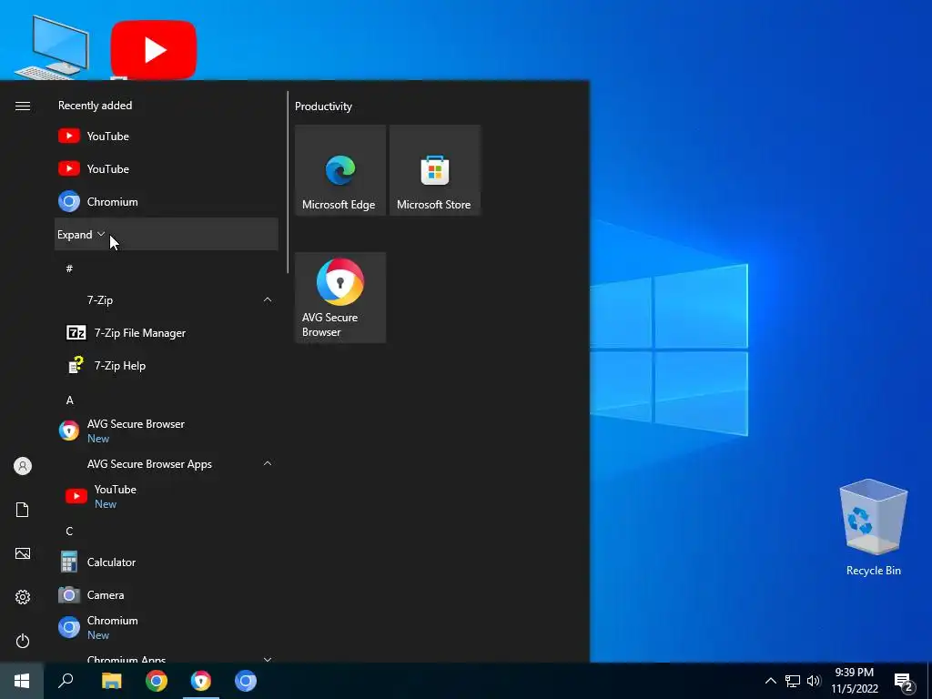Screen dimensions: 932x699
Task: Open YouTube under AVG Secure Browser Apps
Action: click(167, 496)
